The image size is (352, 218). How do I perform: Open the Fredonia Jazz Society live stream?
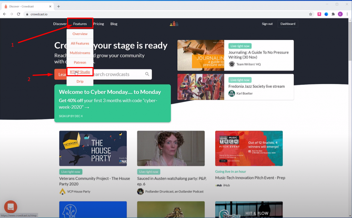tap(256, 86)
